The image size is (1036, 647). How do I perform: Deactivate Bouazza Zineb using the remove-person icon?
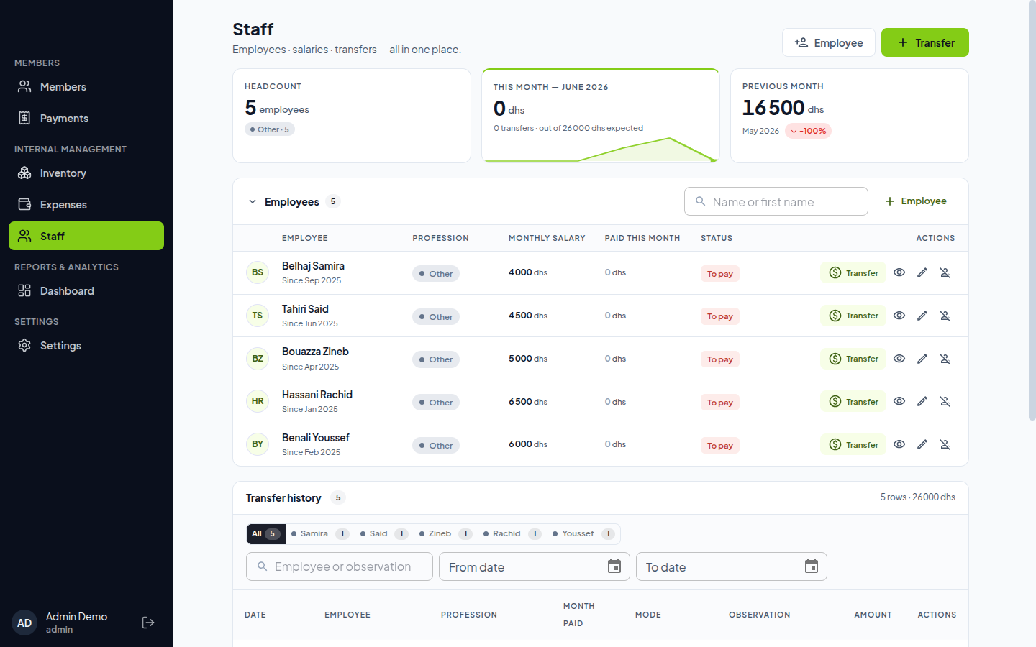coord(945,359)
